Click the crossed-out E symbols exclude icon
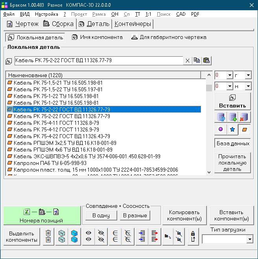The width and height of the screenshot is (258, 259). pyautogui.click(x=128, y=237)
